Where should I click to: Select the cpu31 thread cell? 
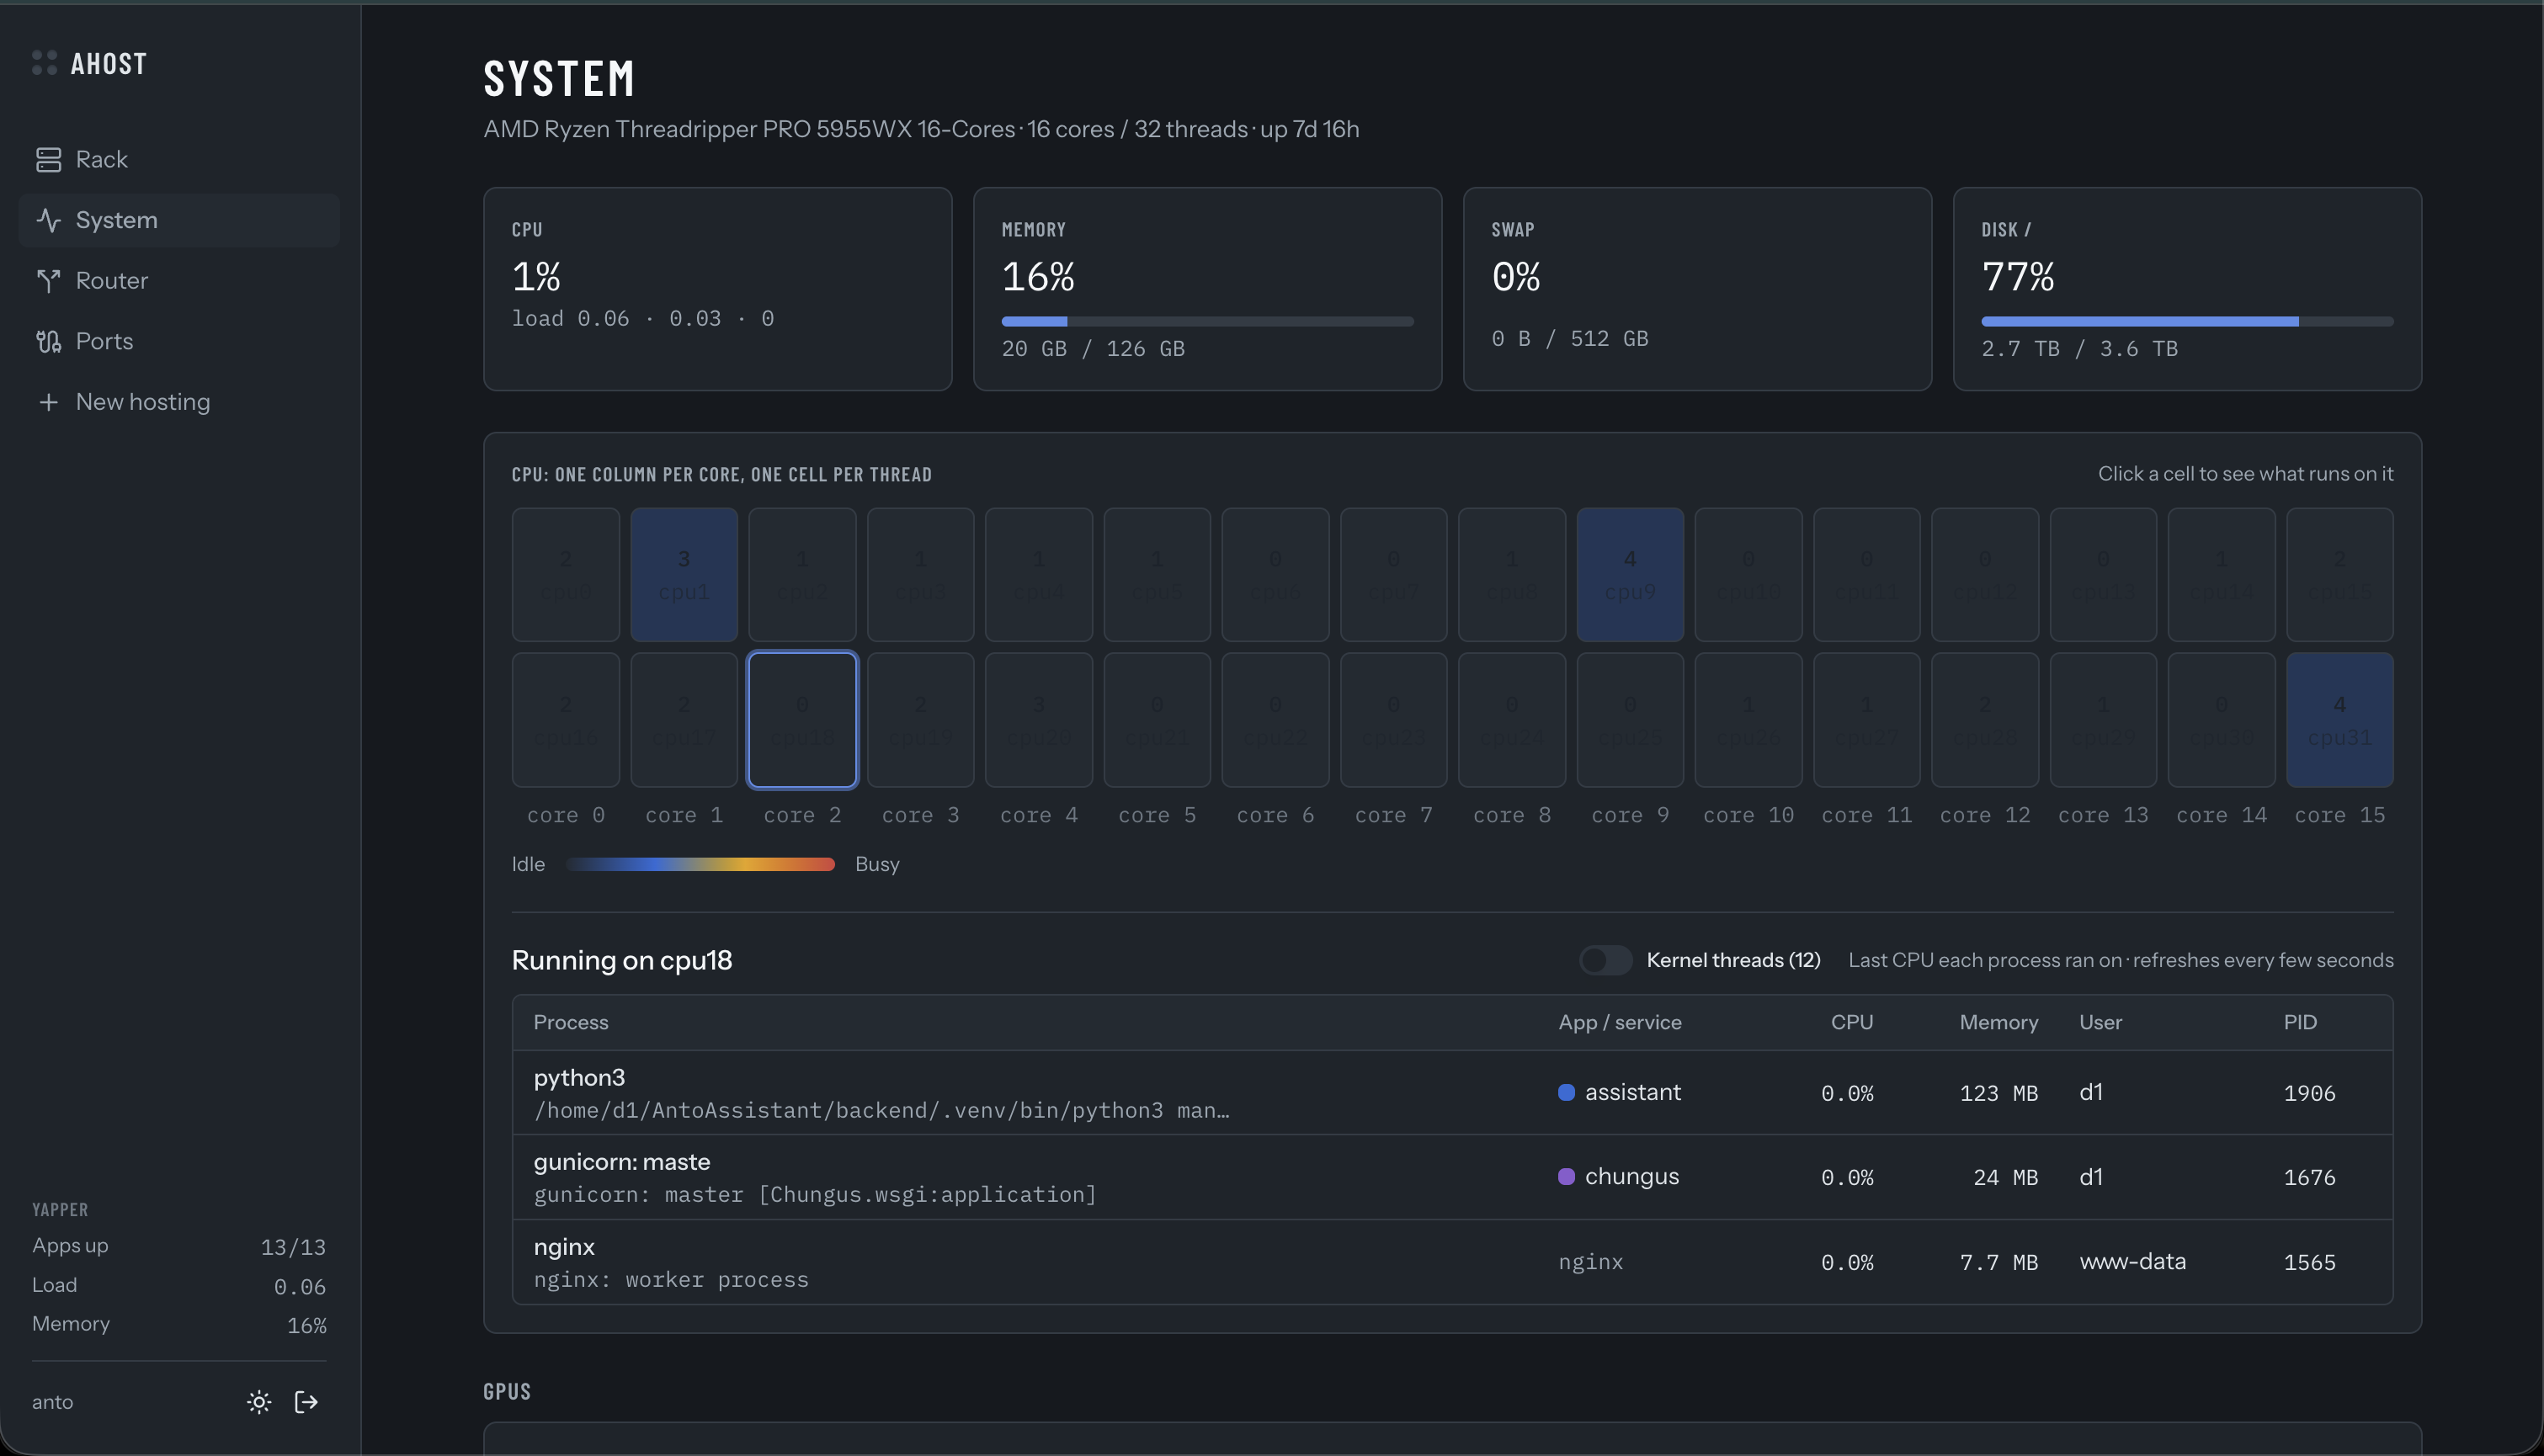click(2339, 720)
